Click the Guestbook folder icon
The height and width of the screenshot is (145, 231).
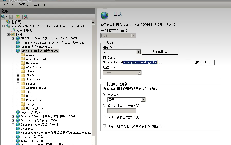[x=23, y=79]
